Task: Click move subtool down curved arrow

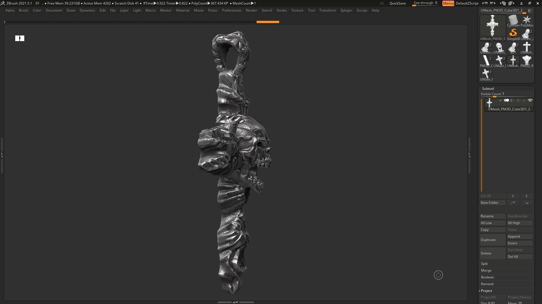Action: [526, 203]
